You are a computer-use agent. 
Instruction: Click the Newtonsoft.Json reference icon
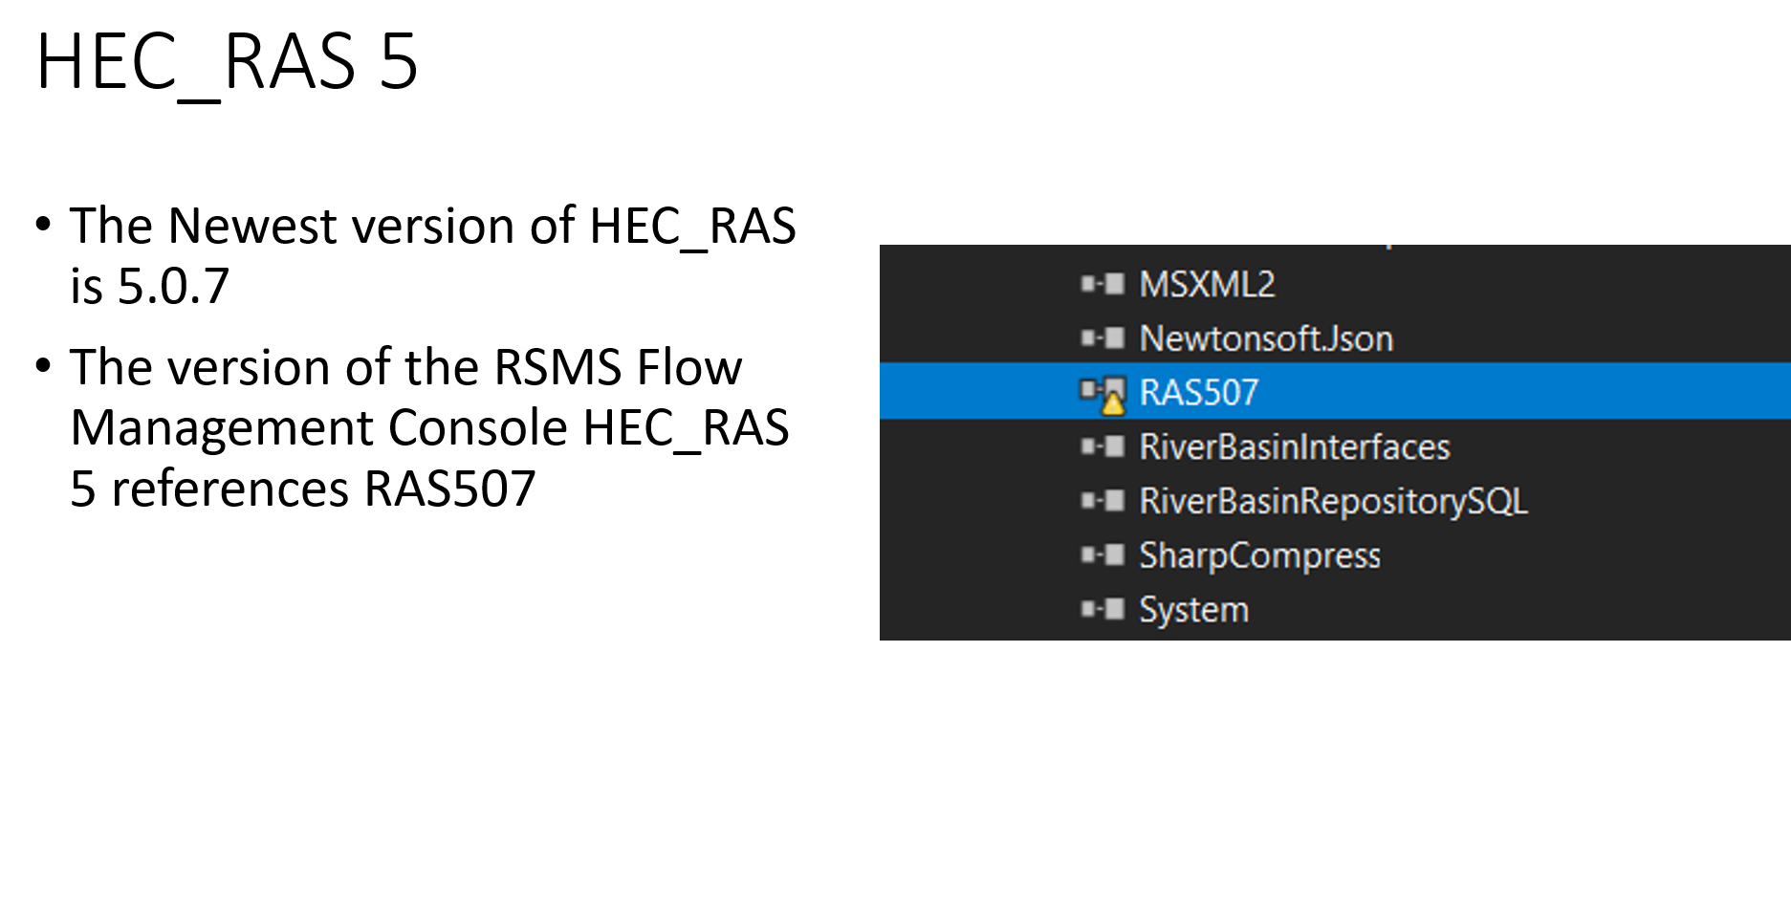tap(1103, 338)
